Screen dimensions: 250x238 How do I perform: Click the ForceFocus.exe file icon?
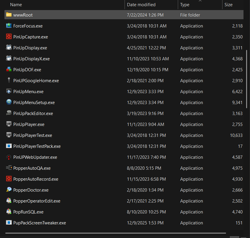tap(9, 26)
